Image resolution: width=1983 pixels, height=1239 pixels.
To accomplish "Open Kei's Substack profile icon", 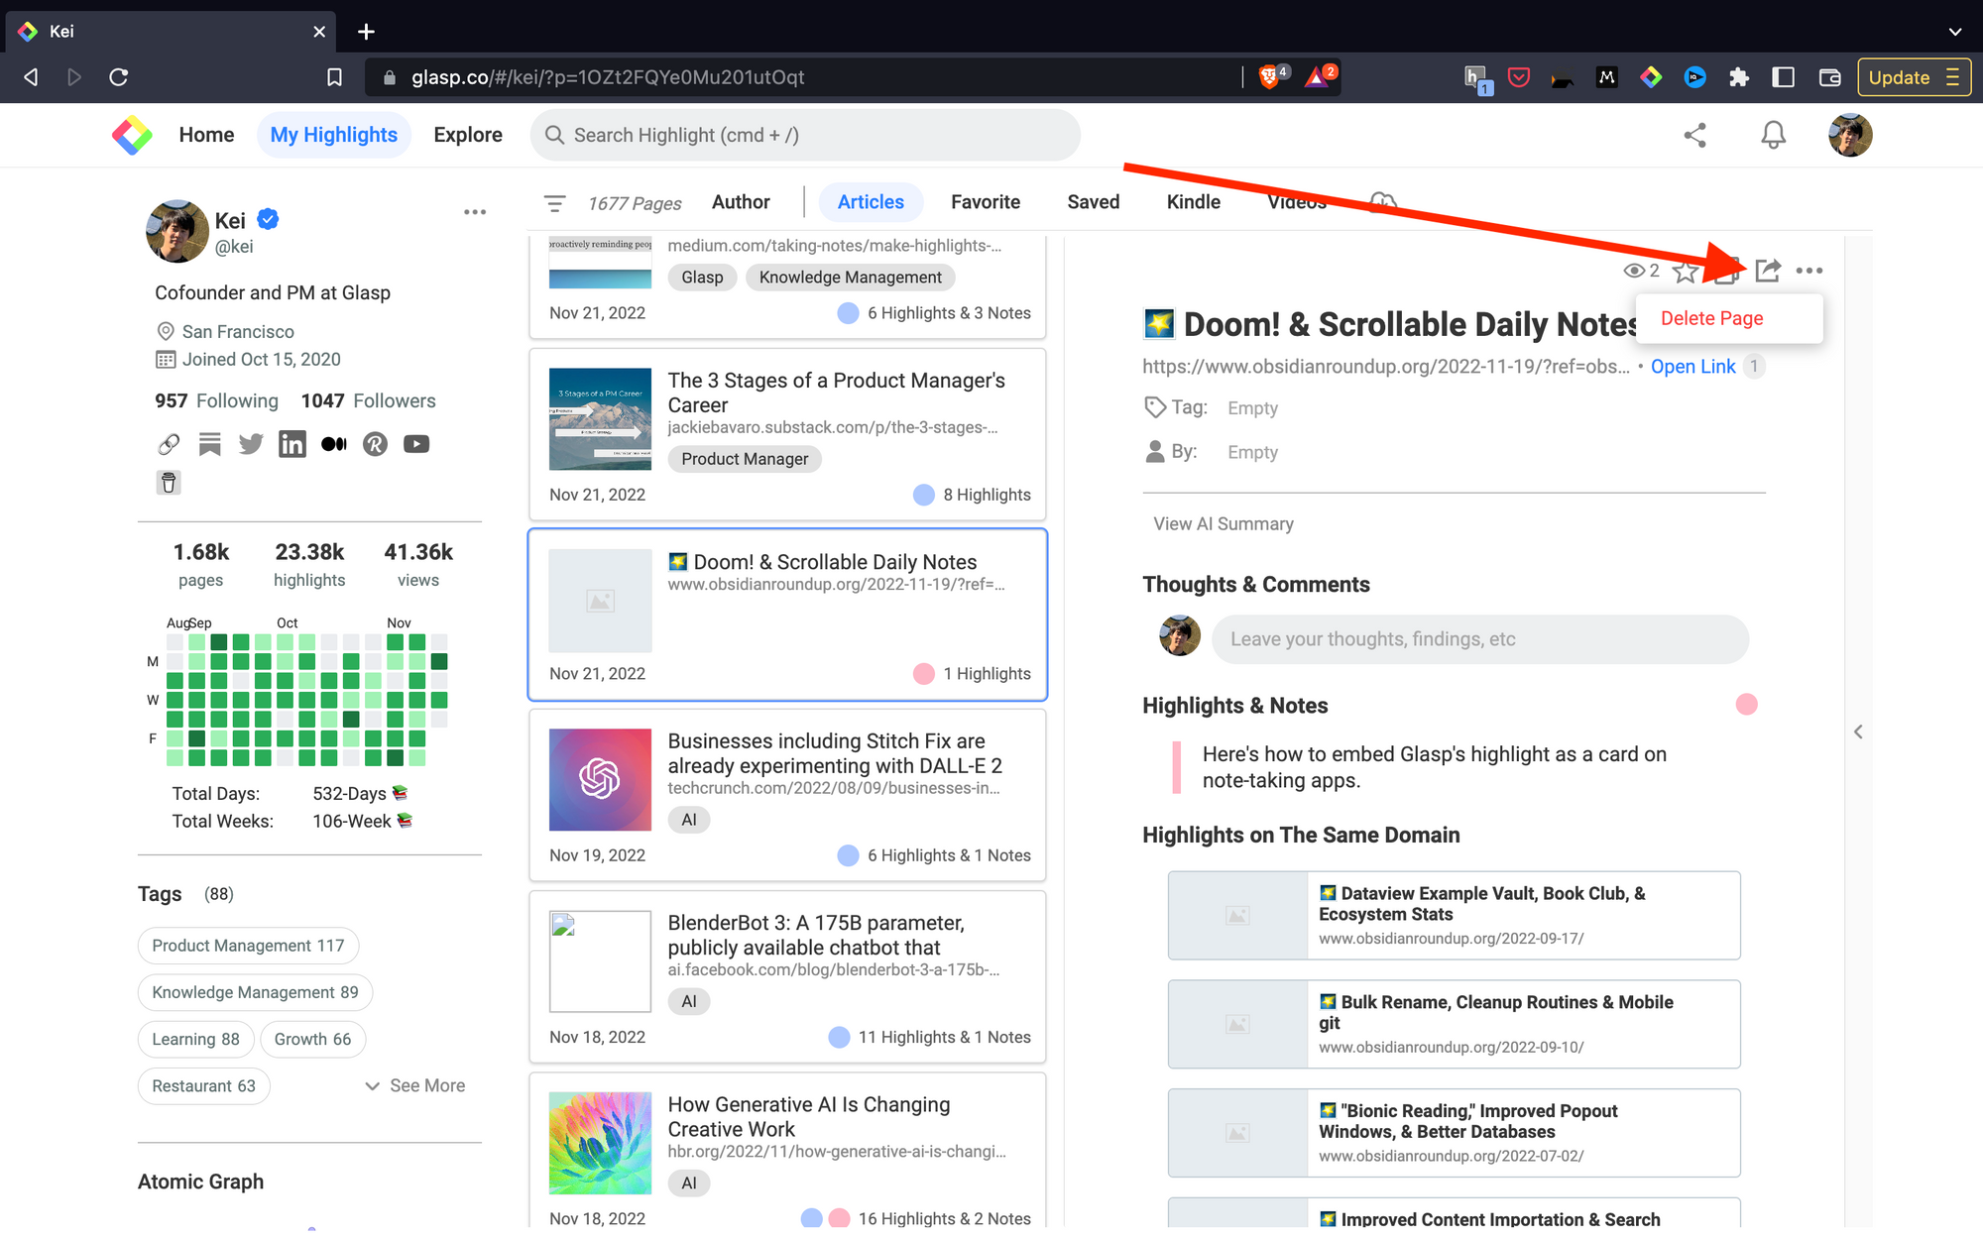I will click(209, 444).
